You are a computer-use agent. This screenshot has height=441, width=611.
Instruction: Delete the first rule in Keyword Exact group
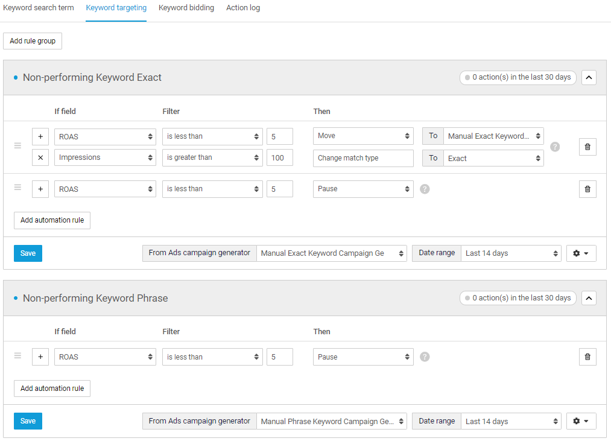coord(587,147)
